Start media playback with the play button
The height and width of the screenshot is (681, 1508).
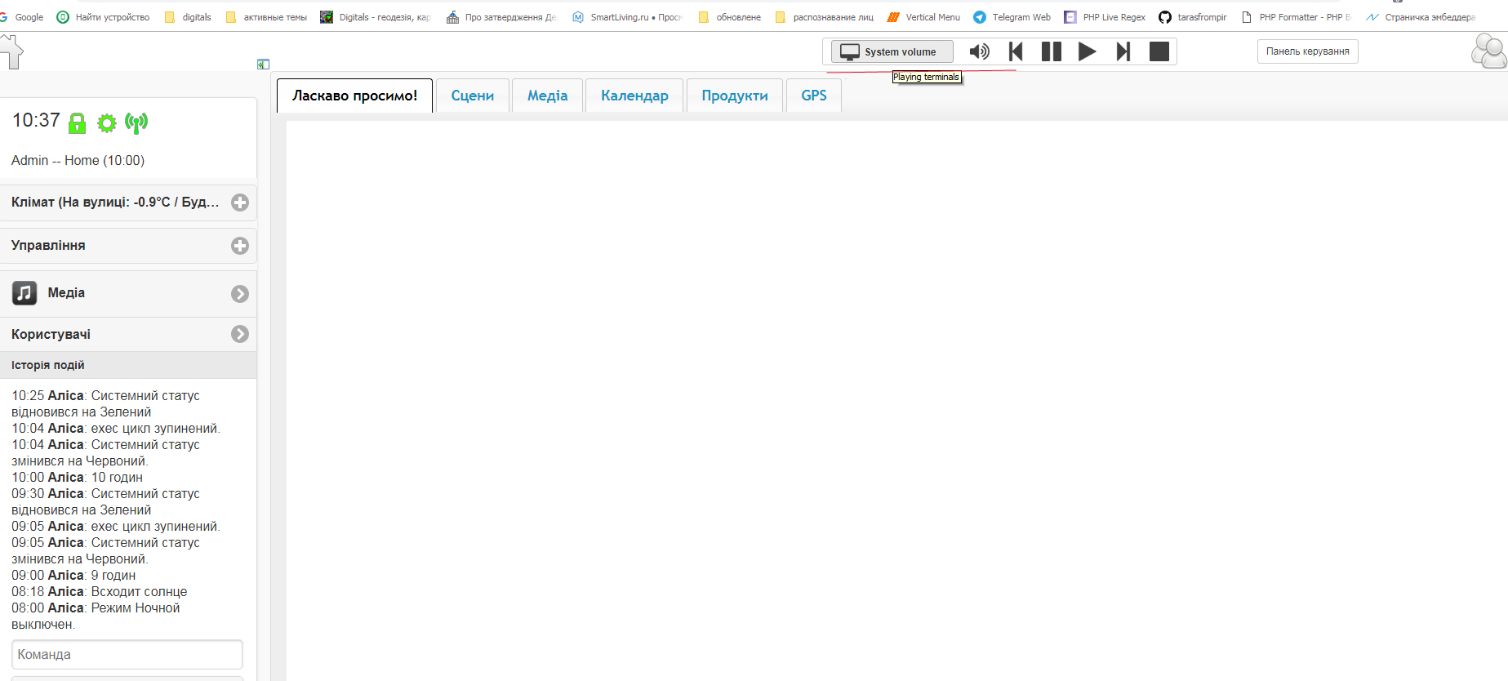pos(1087,51)
